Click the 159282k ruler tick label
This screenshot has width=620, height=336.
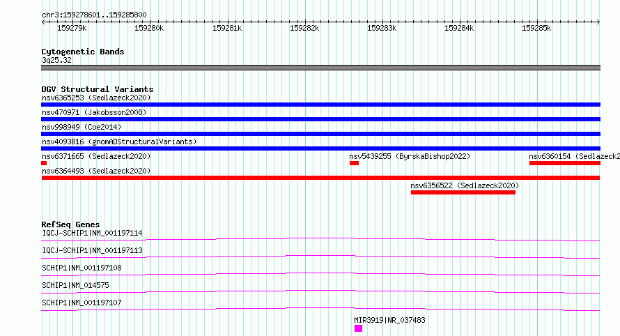click(x=304, y=28)
